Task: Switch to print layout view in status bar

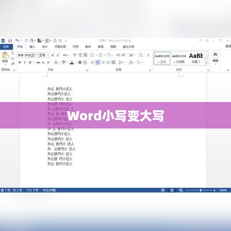Action: point(172,190)
